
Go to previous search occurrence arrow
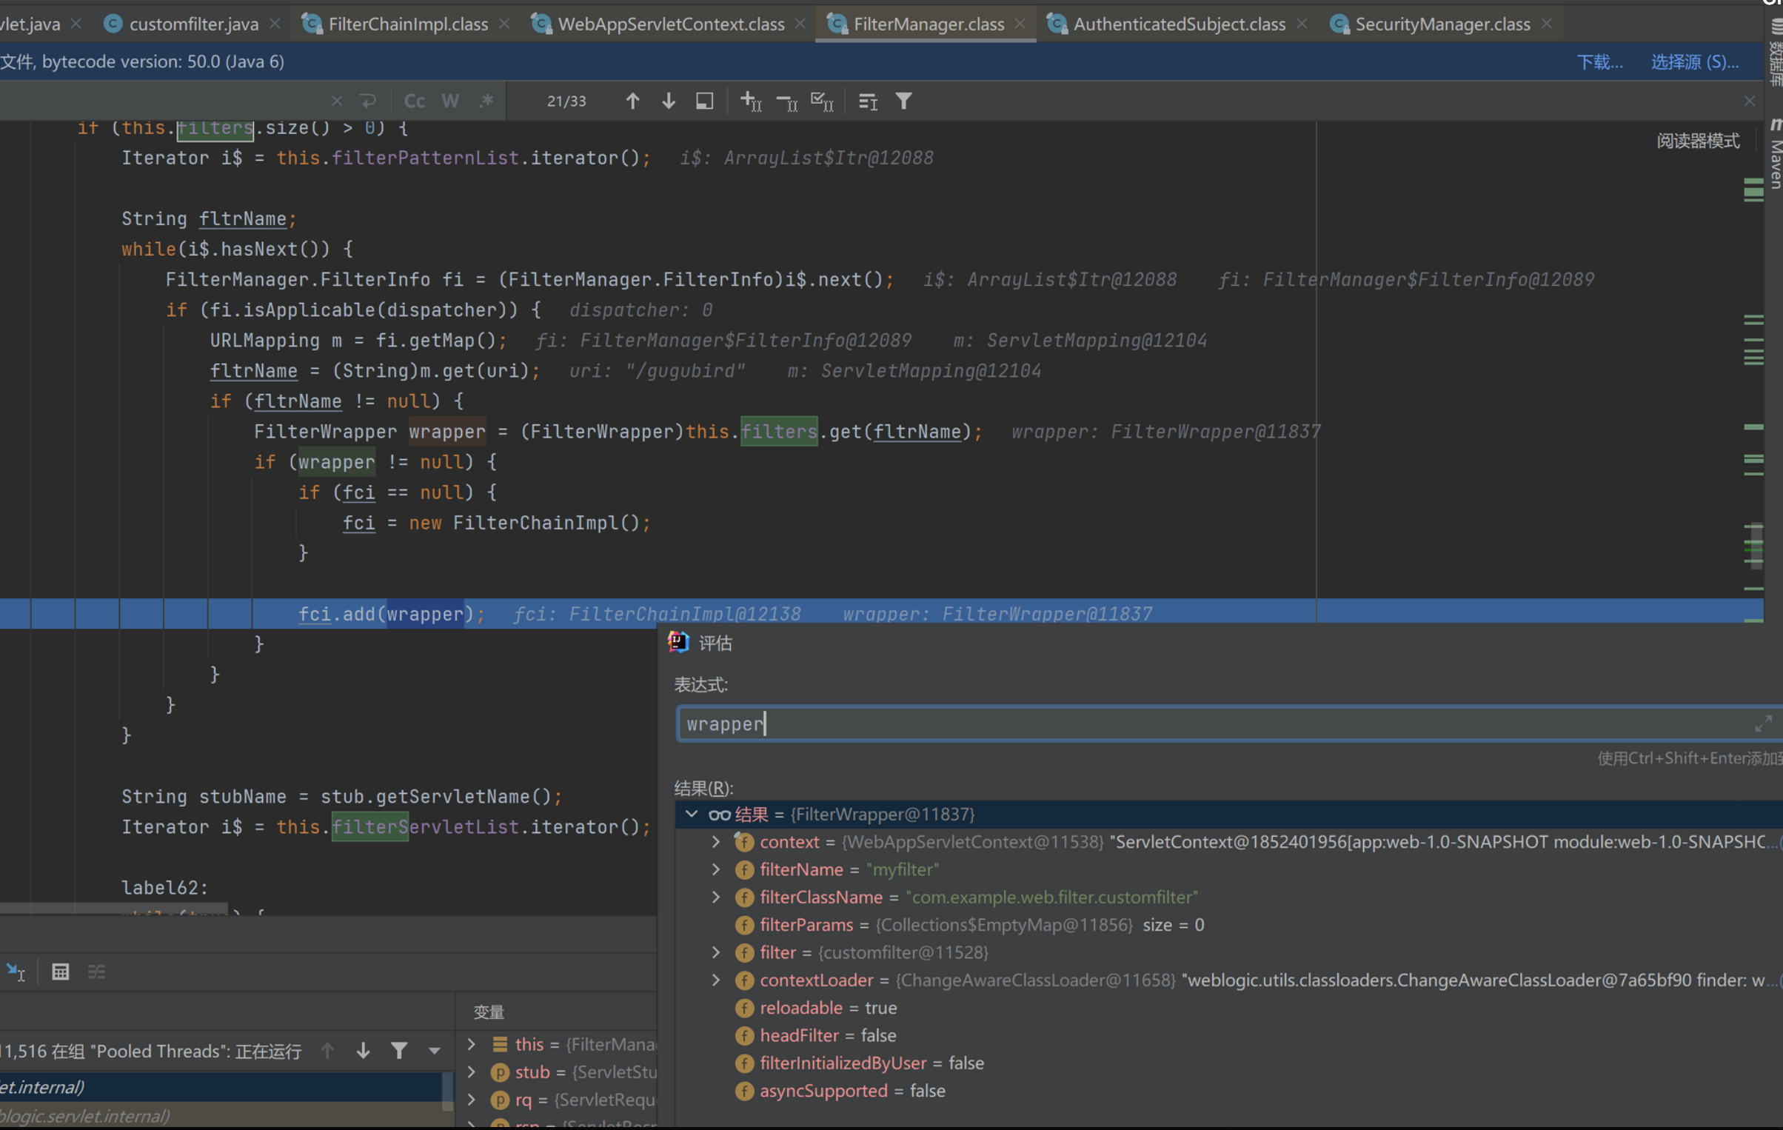[632, 101]
